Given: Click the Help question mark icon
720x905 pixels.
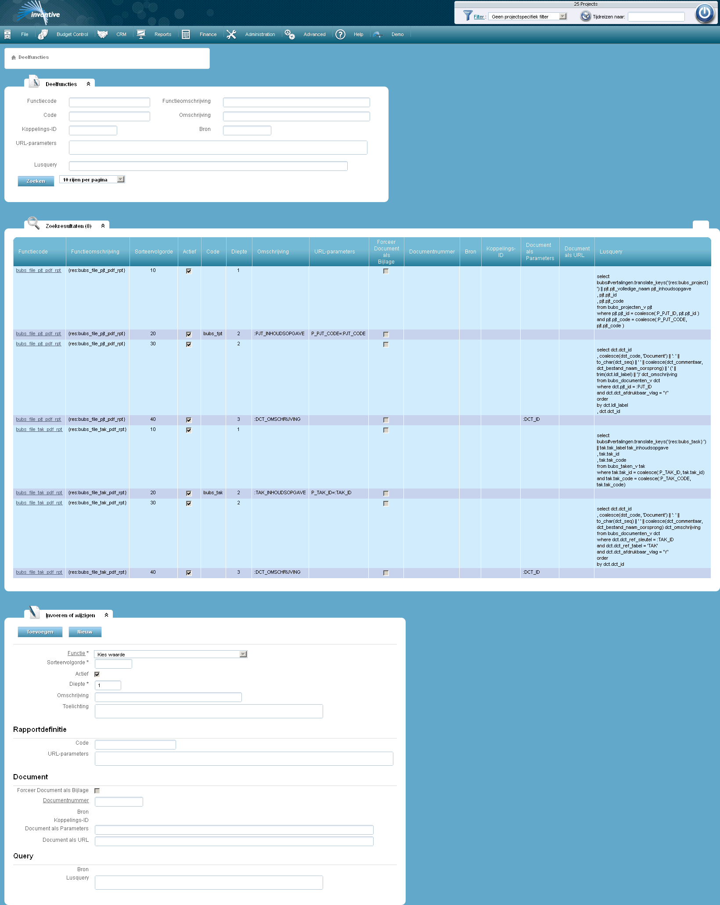Looking at the screenshot, I should tap(340, 34).
